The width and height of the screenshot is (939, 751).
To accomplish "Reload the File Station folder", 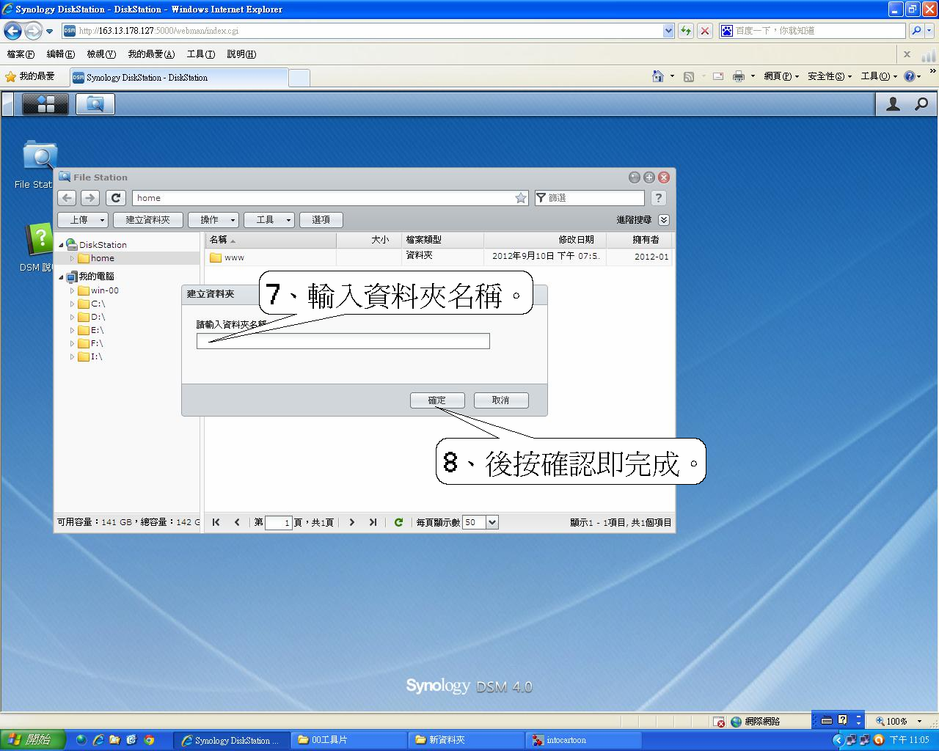I will (115, 198).
